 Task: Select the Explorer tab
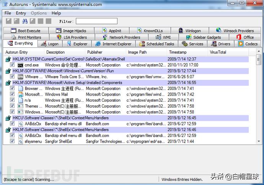[x=77, y=44]
